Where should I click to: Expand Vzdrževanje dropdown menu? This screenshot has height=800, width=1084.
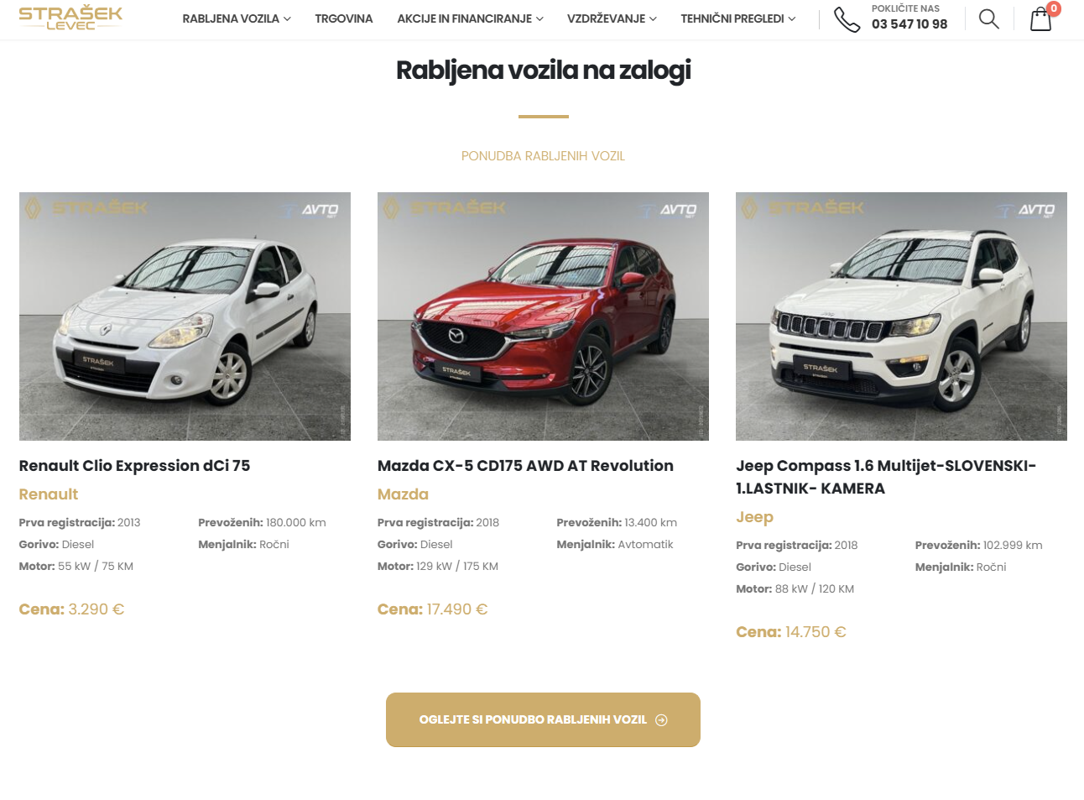click(612, 18)
